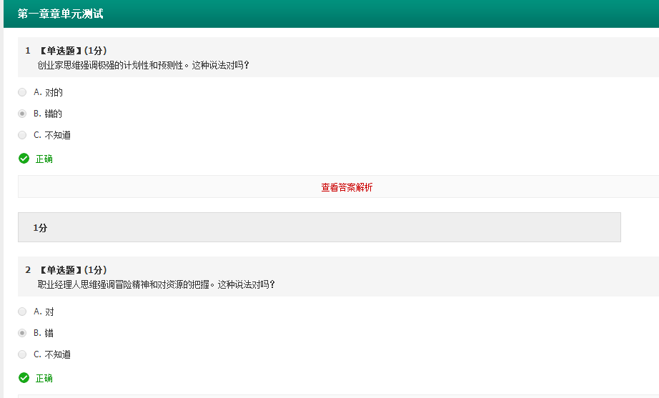Viewport: 659px width, 398px height.
Task: Click question 1 heading 【单选题】(1分)
Action: [72, 51]
